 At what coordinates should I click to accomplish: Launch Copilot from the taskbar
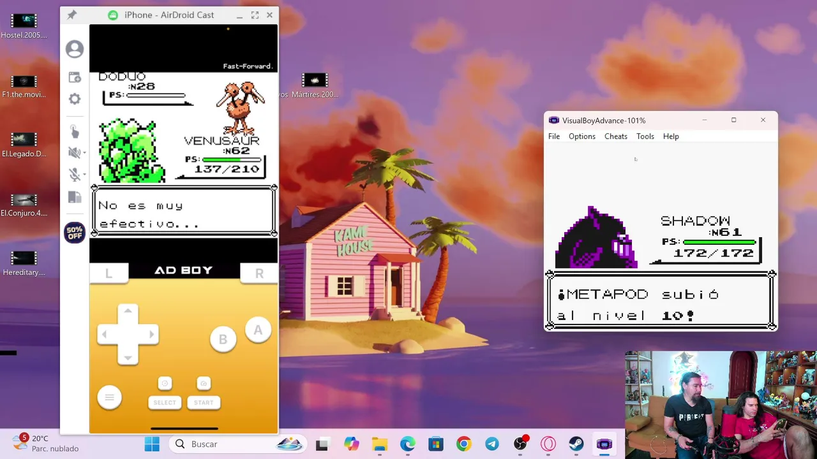pos(351,444)
